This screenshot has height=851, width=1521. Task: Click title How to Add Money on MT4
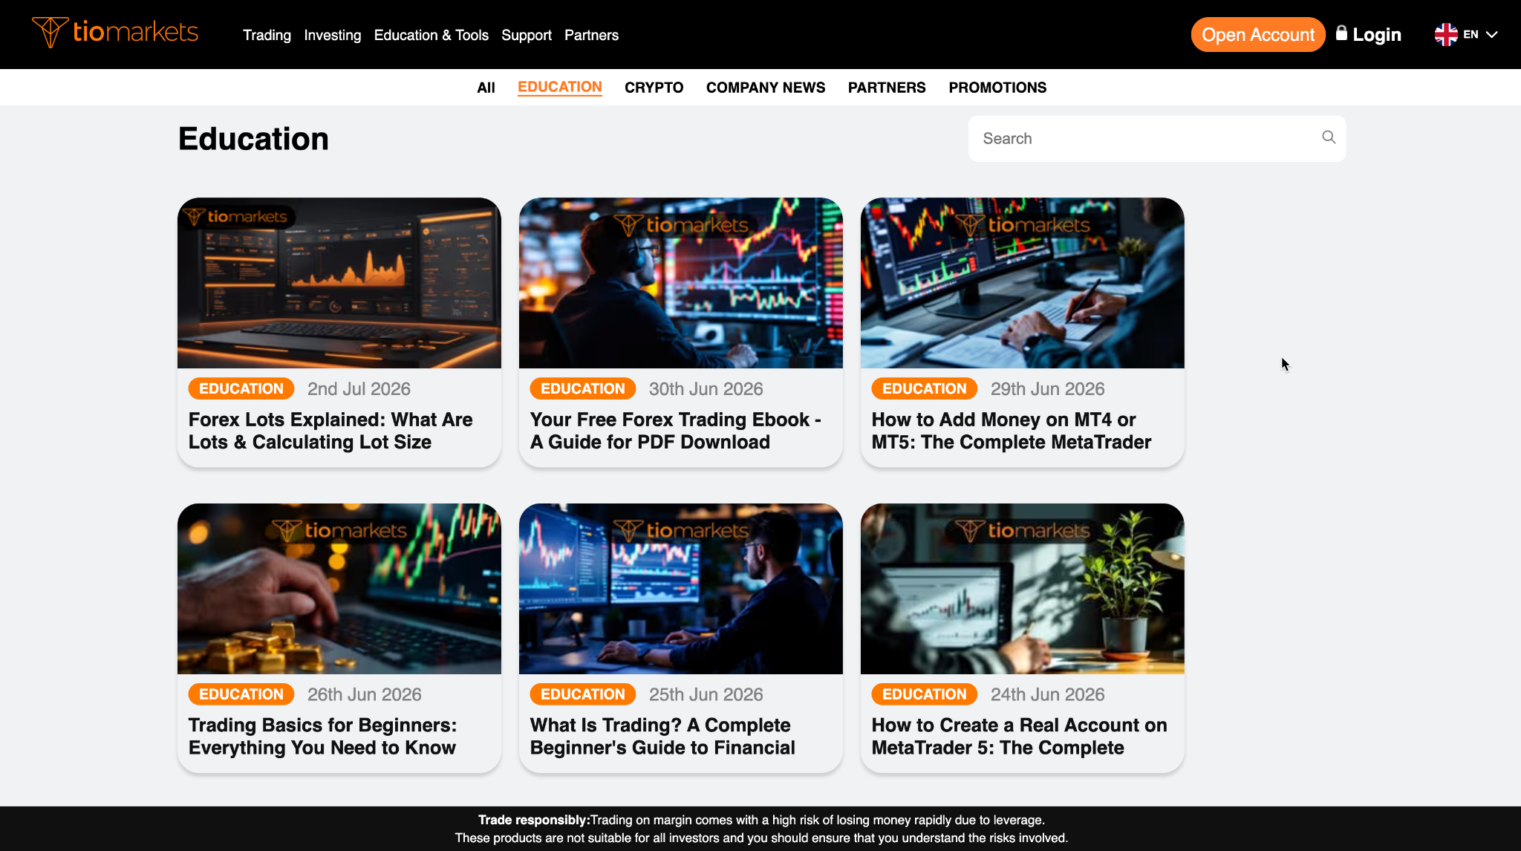(1011, 431)
